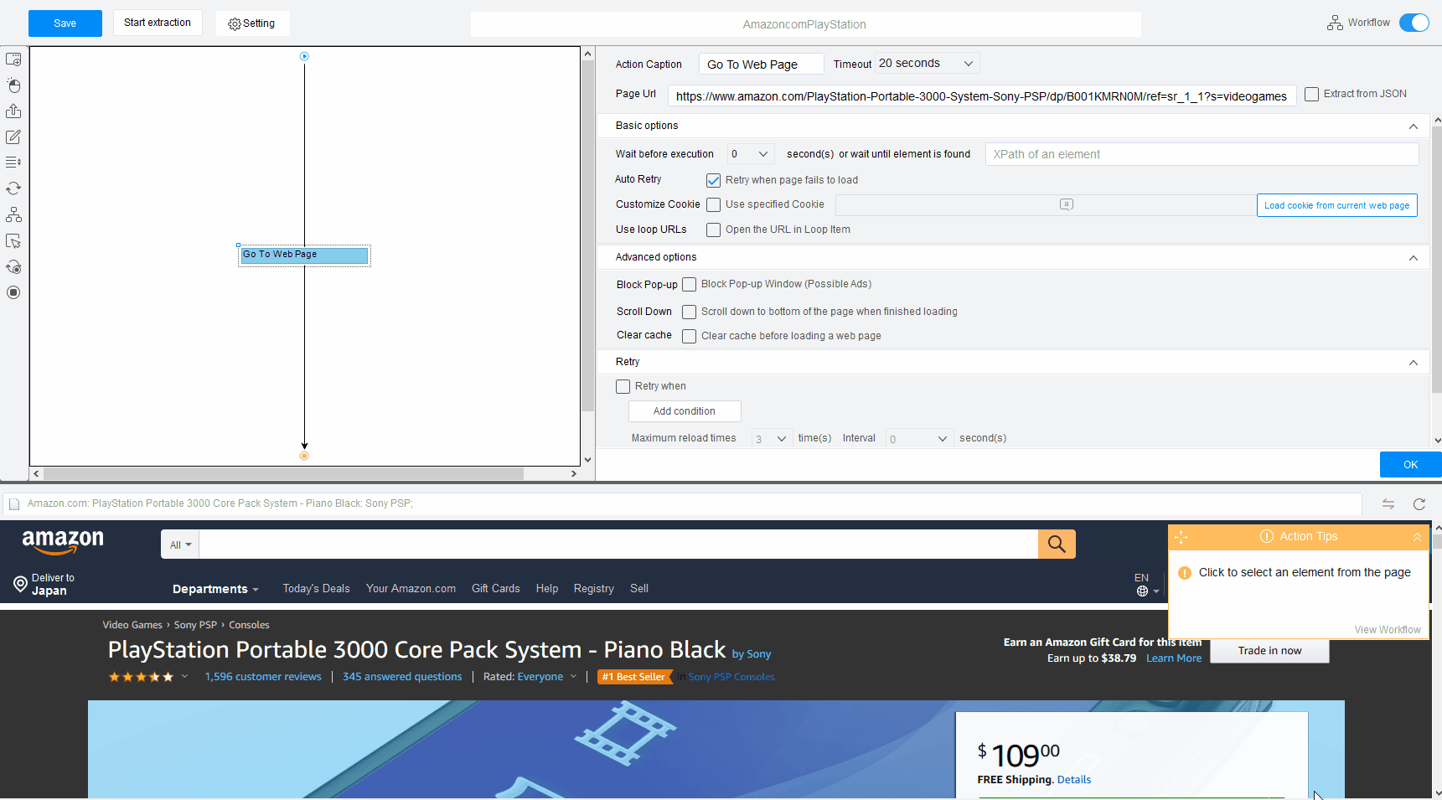Open the Help nav item
The image size is (1442, 800).
547,589
